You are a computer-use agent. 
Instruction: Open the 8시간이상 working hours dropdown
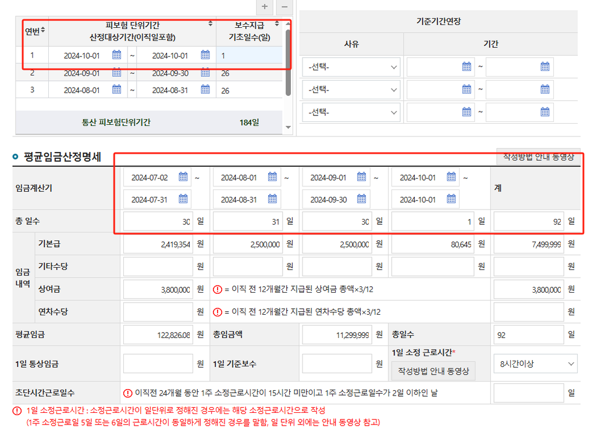pos(535,364)
